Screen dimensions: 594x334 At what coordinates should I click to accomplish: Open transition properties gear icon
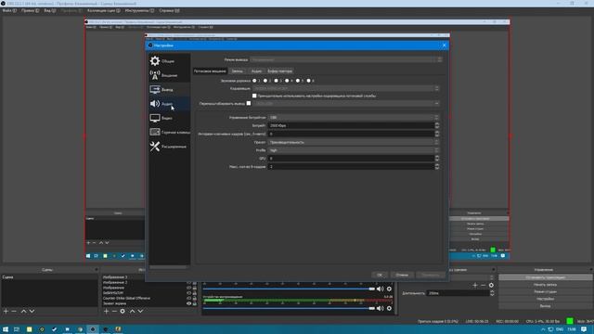tap(491, 285)
